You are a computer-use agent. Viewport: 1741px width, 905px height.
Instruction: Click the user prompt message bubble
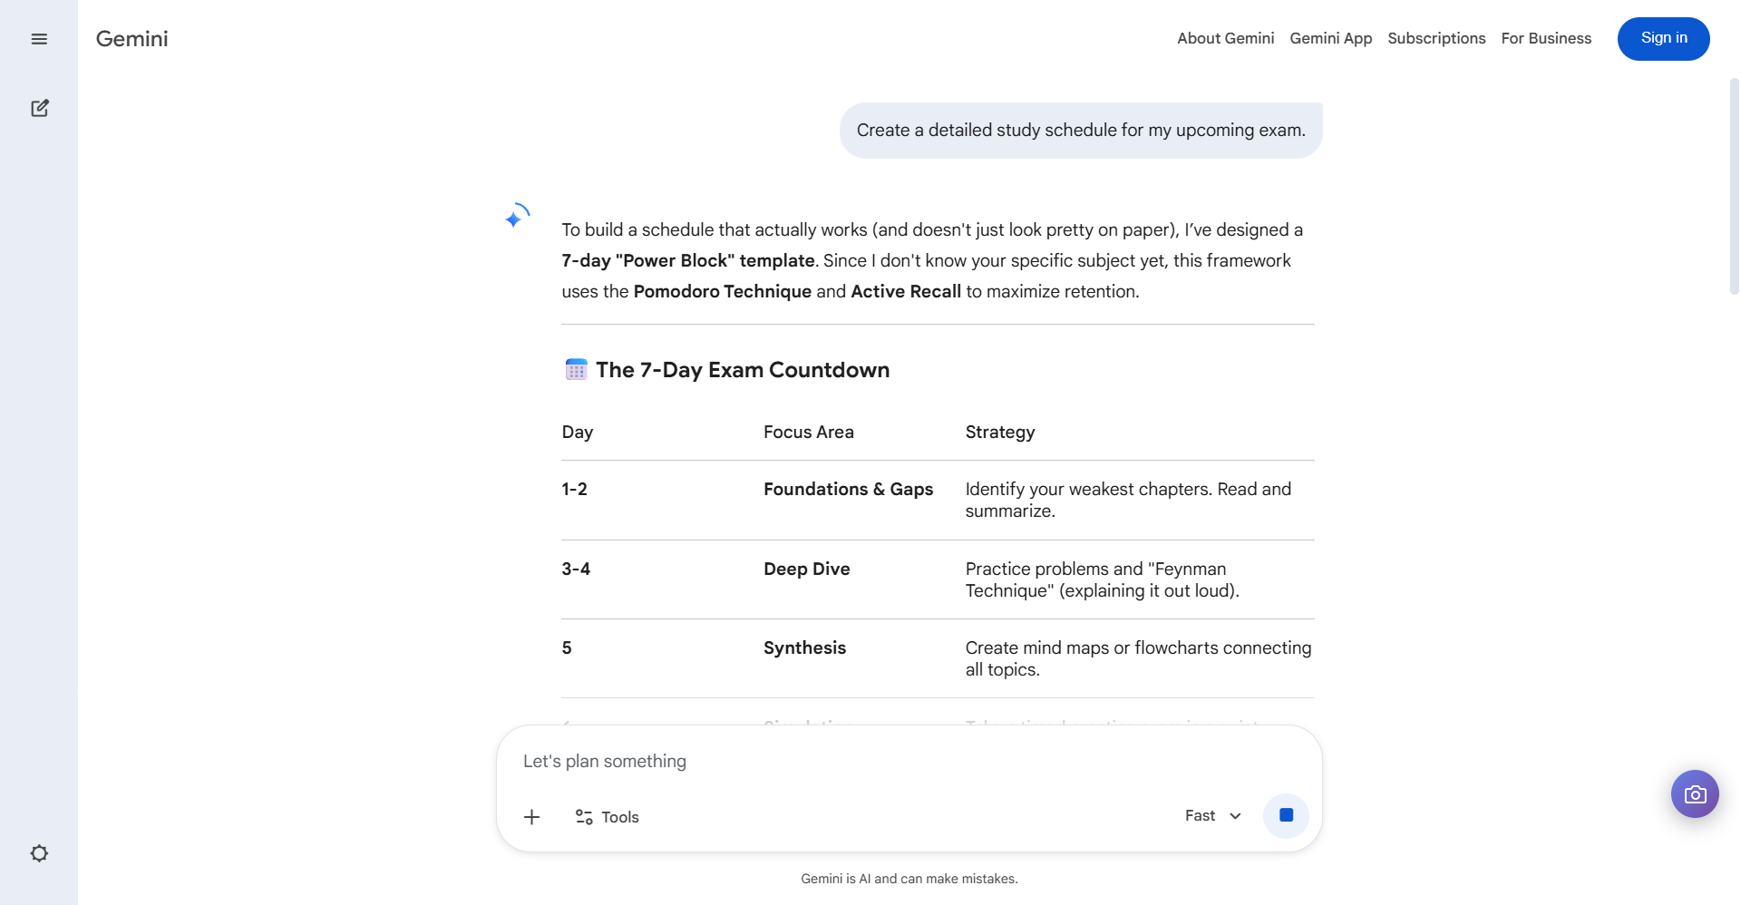[1080, 131]
